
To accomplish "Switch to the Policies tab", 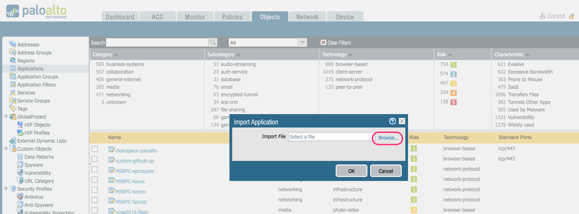I will pos(232,17).
